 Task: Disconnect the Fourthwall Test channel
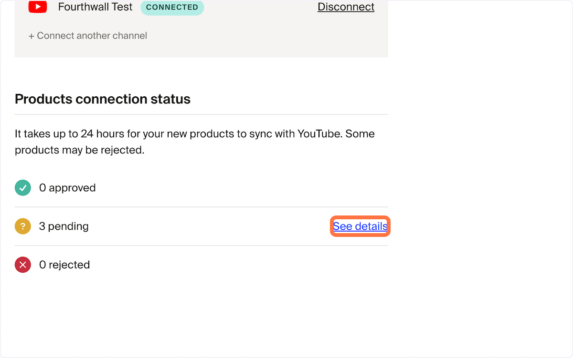346,7
